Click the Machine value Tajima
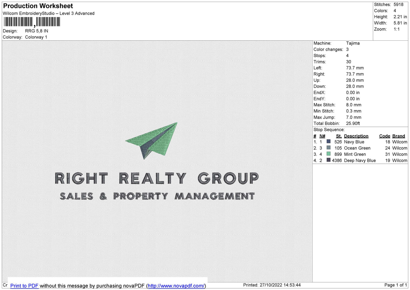Screen dimensions: 410x290 tap(353, 43)
